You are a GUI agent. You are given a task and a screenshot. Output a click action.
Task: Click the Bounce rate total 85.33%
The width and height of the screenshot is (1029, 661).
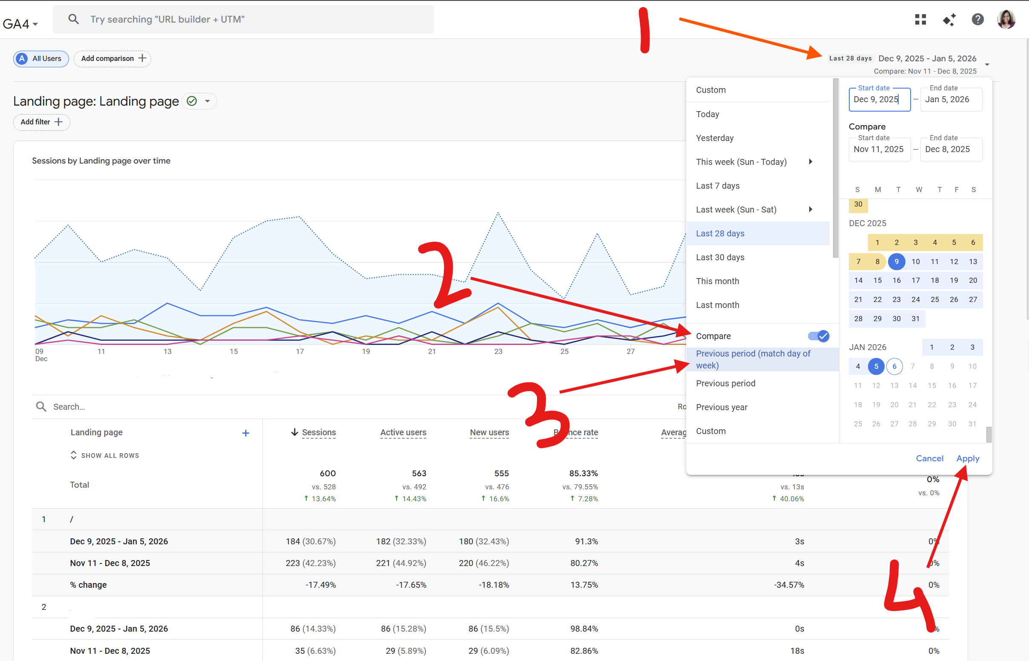point(583,473)
